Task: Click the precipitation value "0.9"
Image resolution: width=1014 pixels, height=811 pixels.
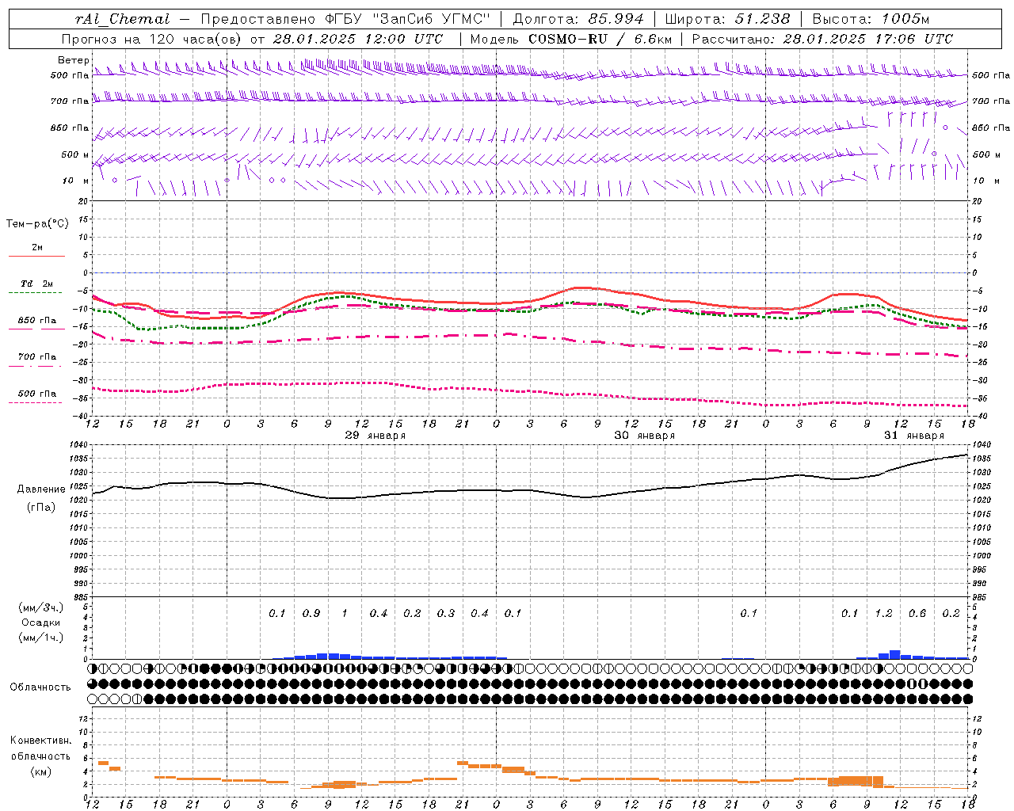Action: click(311, 614)
